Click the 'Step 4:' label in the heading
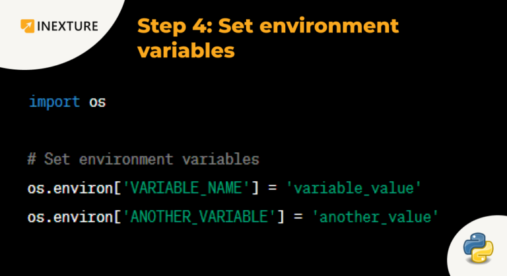 pos(175,26)
